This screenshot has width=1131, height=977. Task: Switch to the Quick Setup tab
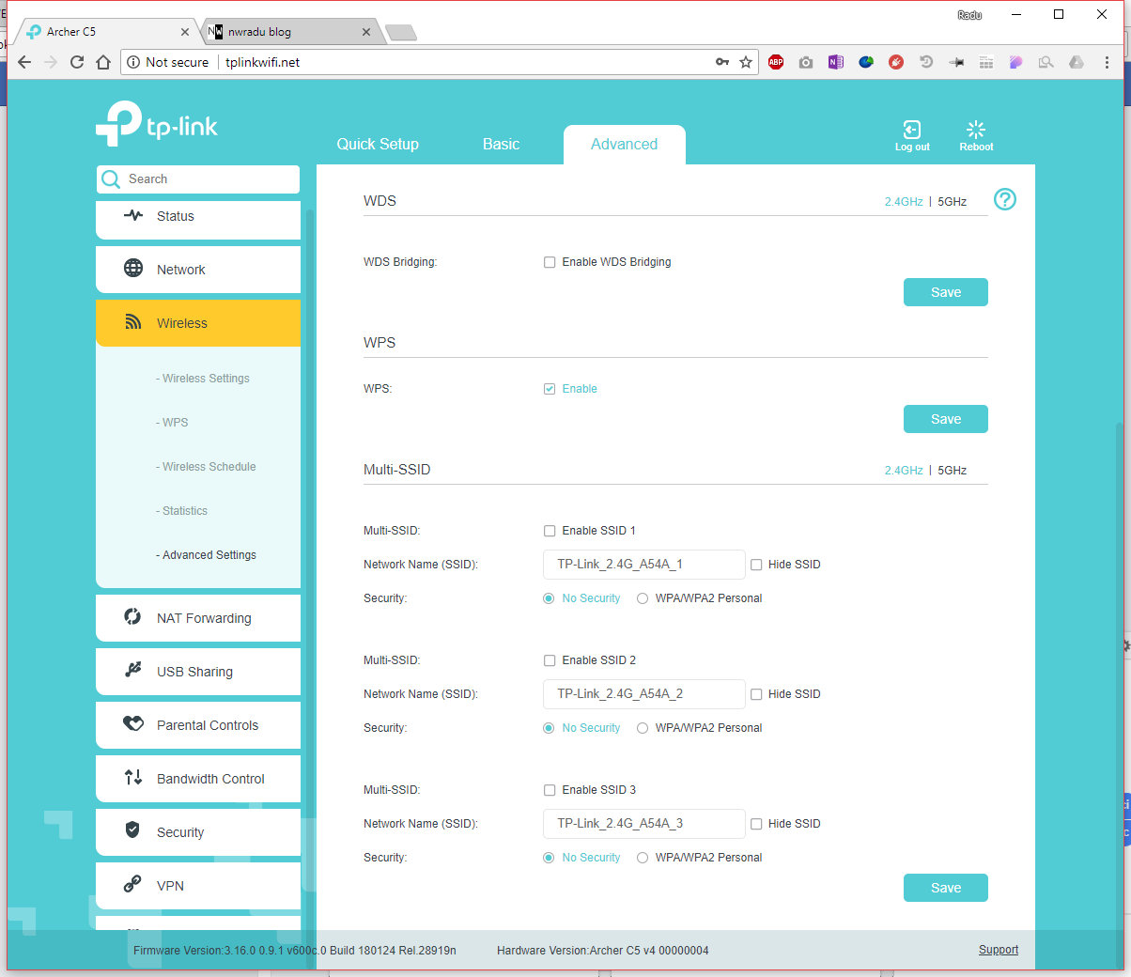(x=378, y=145)
